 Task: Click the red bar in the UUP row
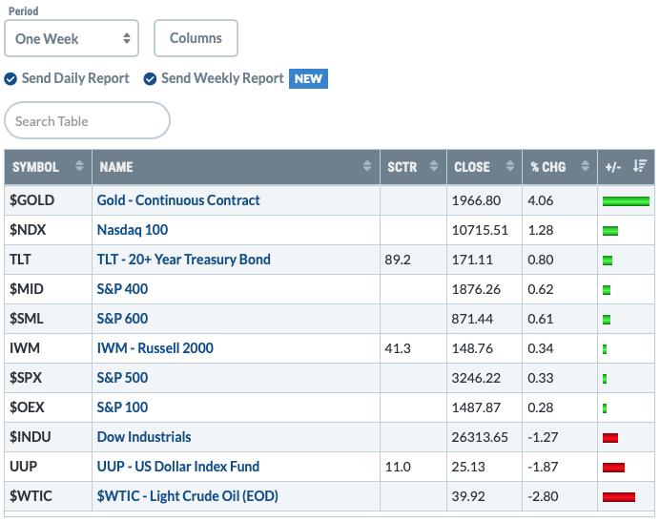click(613, 468)
